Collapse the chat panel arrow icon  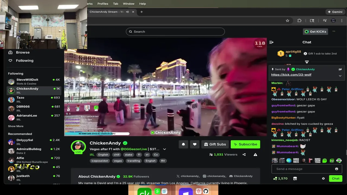[x=271, y=42]
